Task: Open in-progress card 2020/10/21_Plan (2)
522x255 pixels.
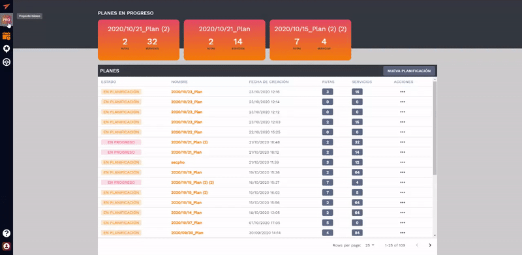Action: [x=138, y=40]
